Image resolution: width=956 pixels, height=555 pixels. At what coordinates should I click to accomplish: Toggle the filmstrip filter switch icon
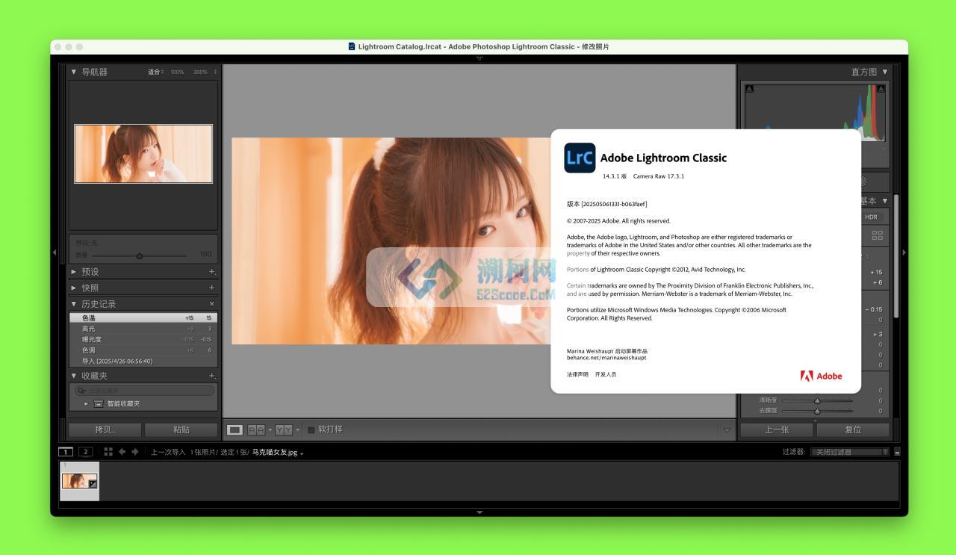point(897,452)
